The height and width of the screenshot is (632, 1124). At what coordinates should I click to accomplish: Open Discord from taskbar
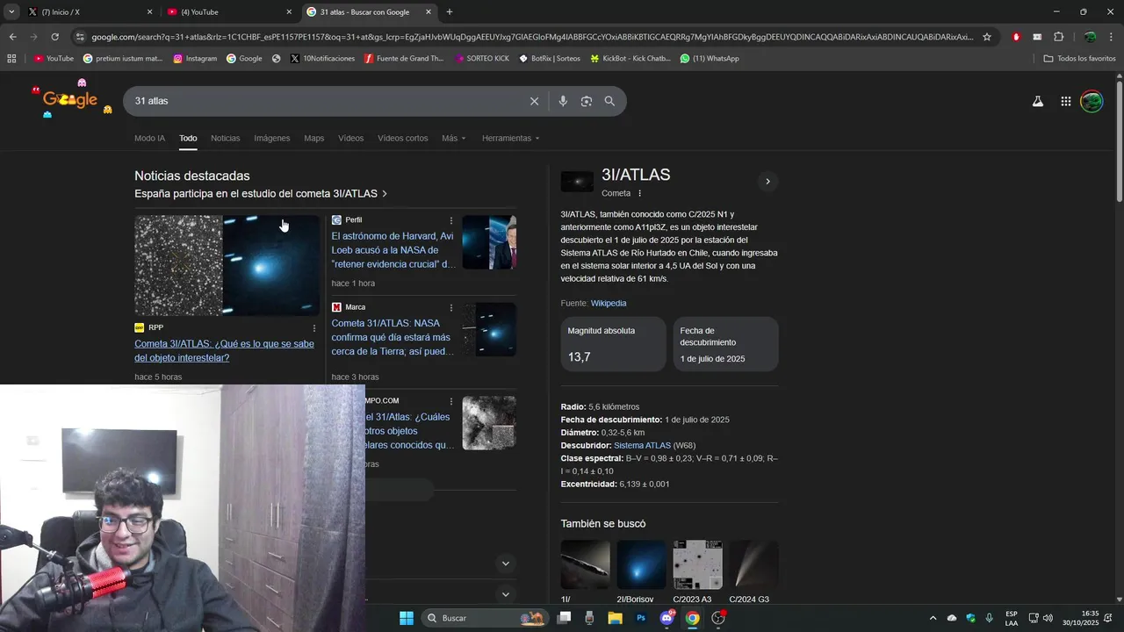[666, 618]
